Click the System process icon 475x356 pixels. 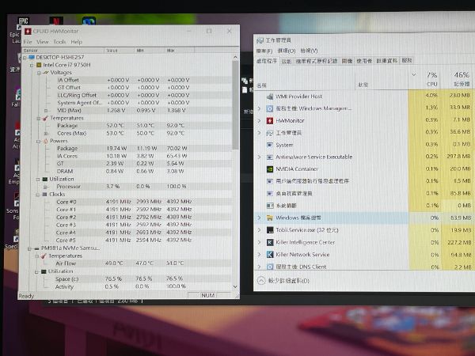click(x=270, y=145)
